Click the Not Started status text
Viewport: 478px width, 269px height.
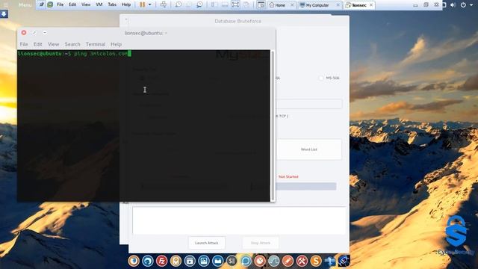(x=288, y=177)
